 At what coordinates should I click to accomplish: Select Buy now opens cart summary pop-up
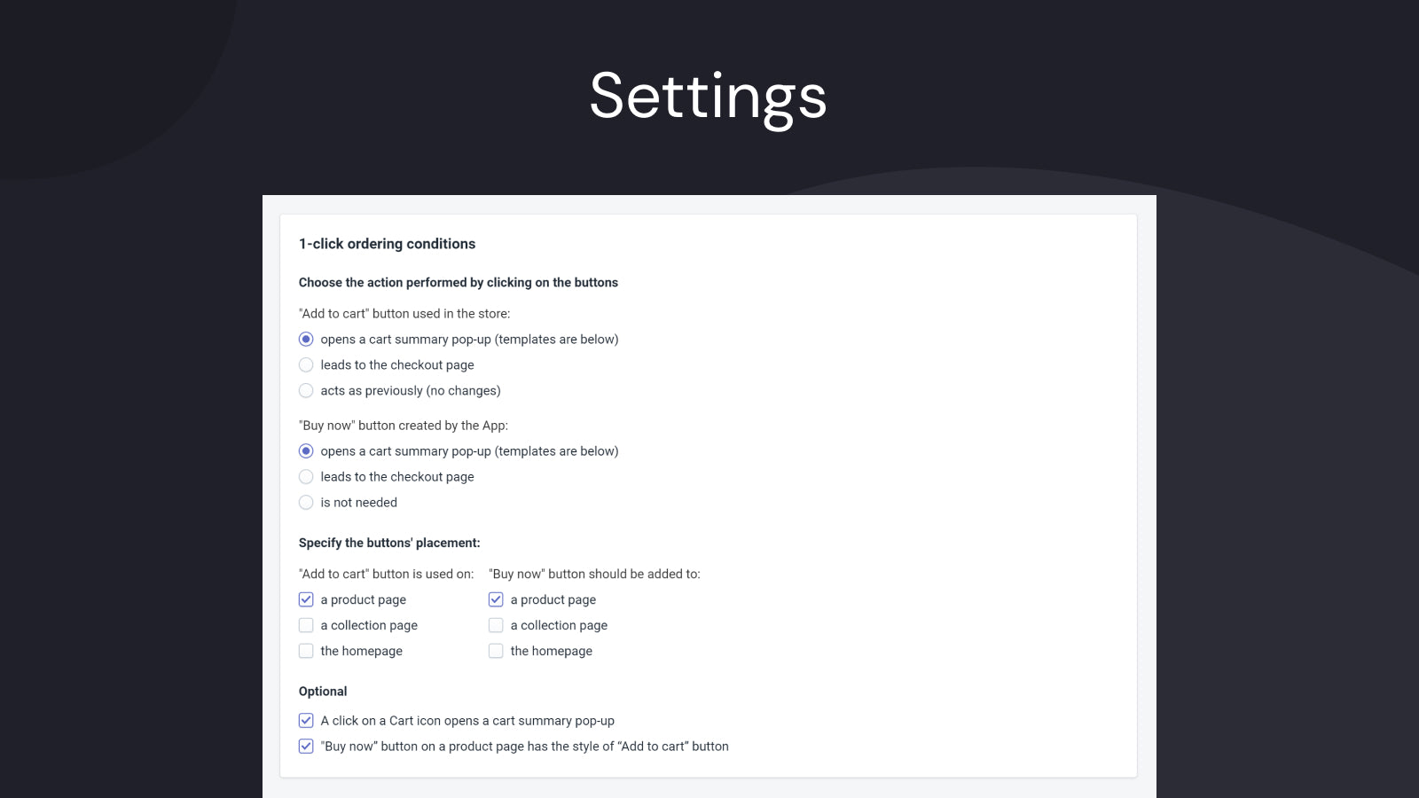pyautogui.click(x=306, y=450)
